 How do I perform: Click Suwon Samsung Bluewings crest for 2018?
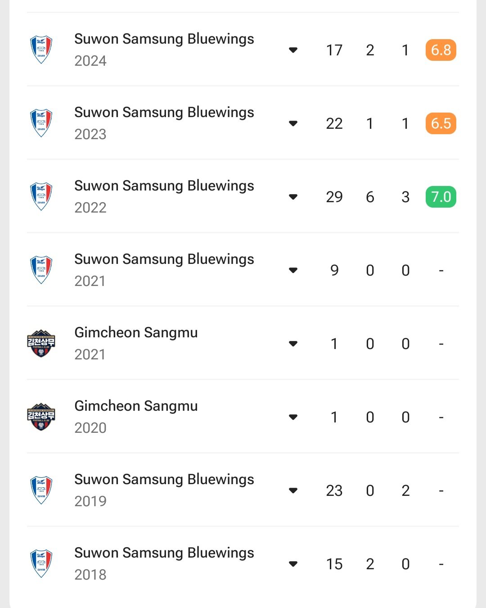tap(41, 563)
